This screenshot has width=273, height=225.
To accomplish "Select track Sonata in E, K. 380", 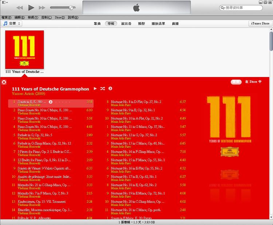I will [51, 104].
